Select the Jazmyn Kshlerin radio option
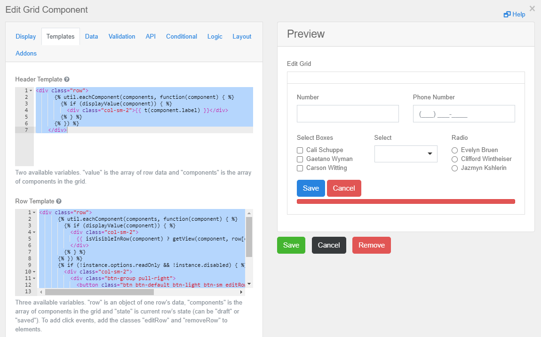The height and width of the screenshot is (337, 541). click(455, 168)
